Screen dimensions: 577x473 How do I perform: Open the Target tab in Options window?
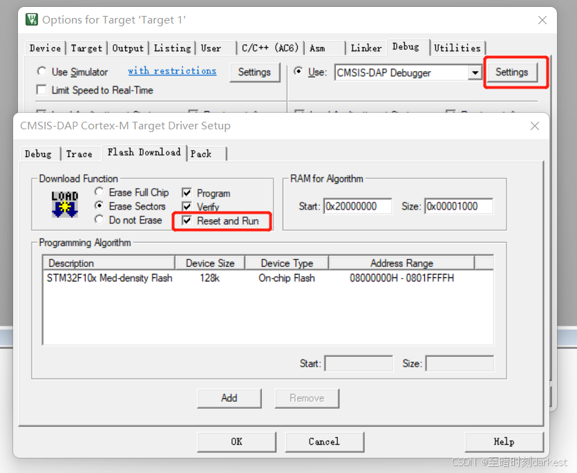pos(86,48)
